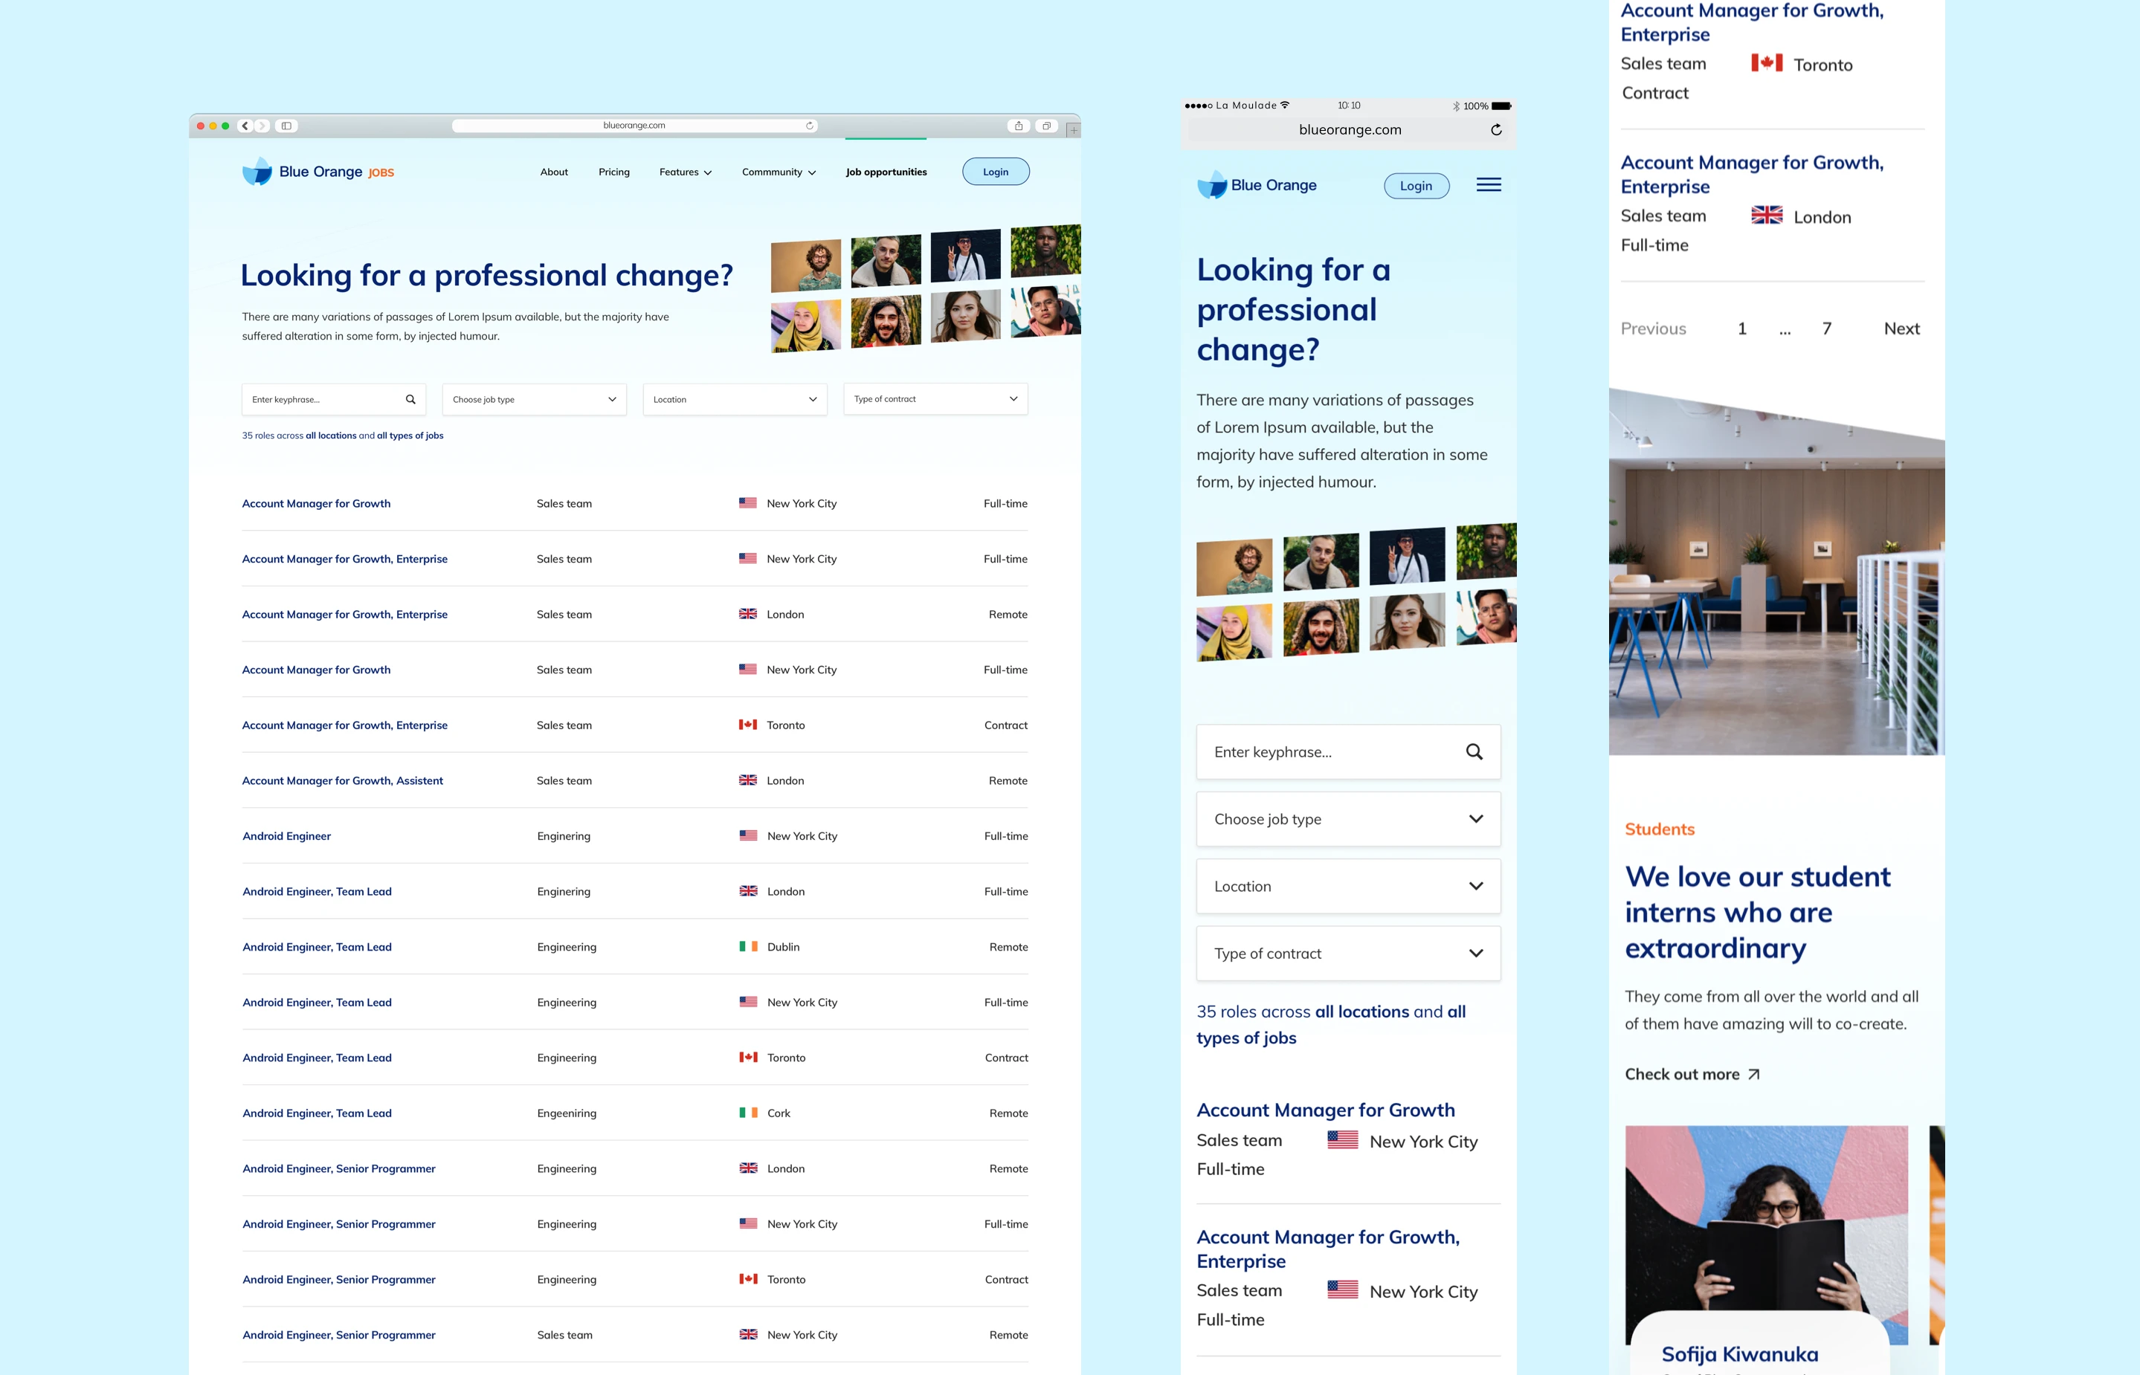
Task: Click search magnifier in desktop keyphrase field
Action: click(410, 399)
